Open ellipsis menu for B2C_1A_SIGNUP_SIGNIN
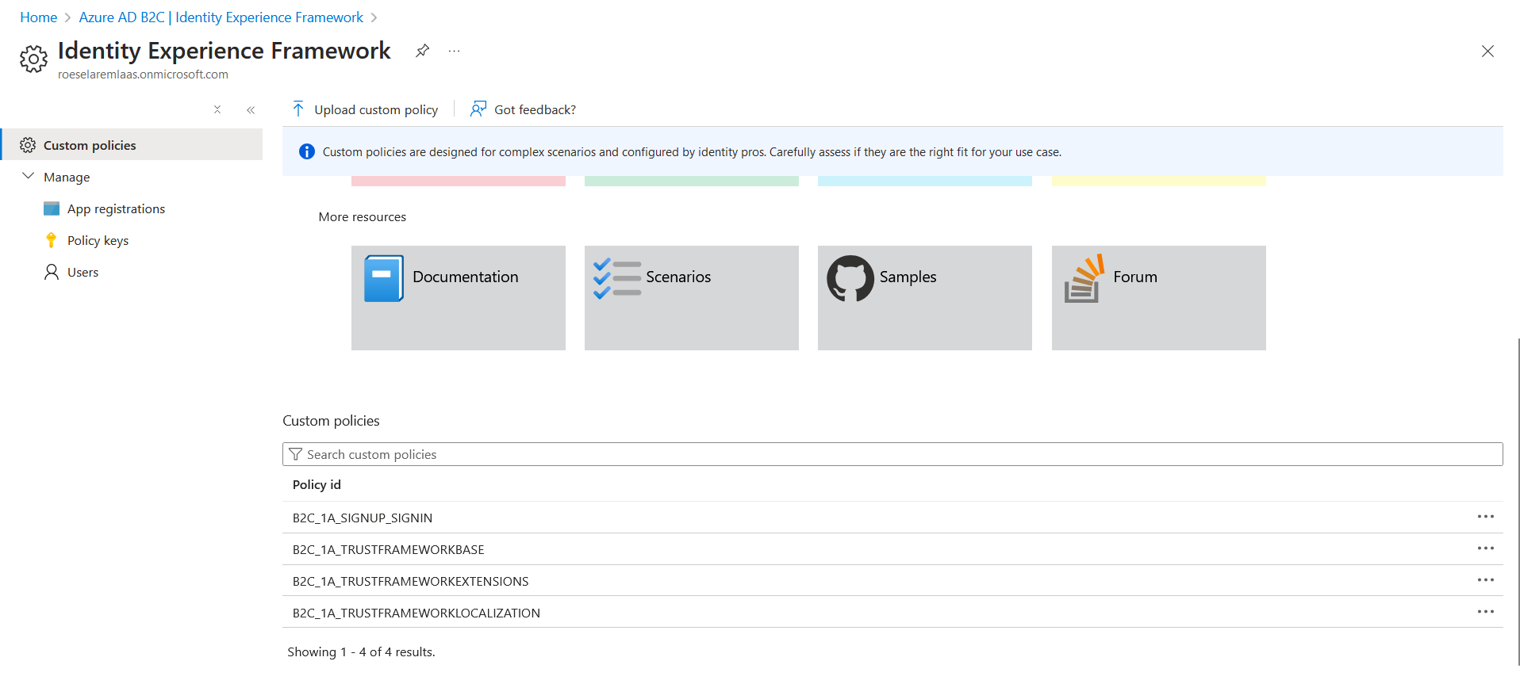 1486,517
